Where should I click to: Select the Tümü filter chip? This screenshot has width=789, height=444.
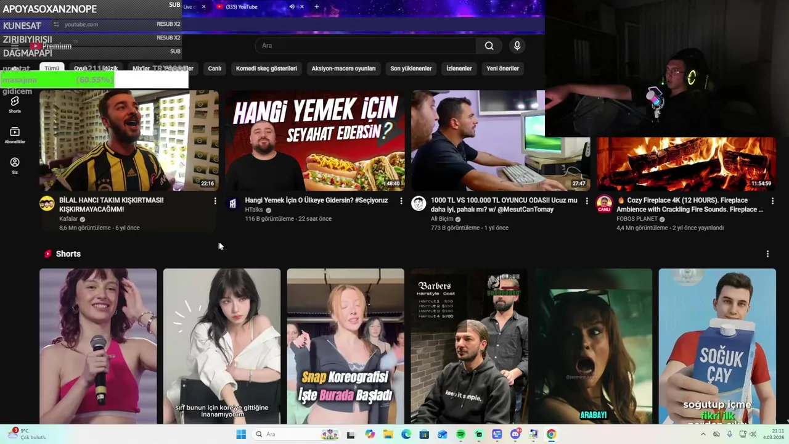[x=52, y=68]
